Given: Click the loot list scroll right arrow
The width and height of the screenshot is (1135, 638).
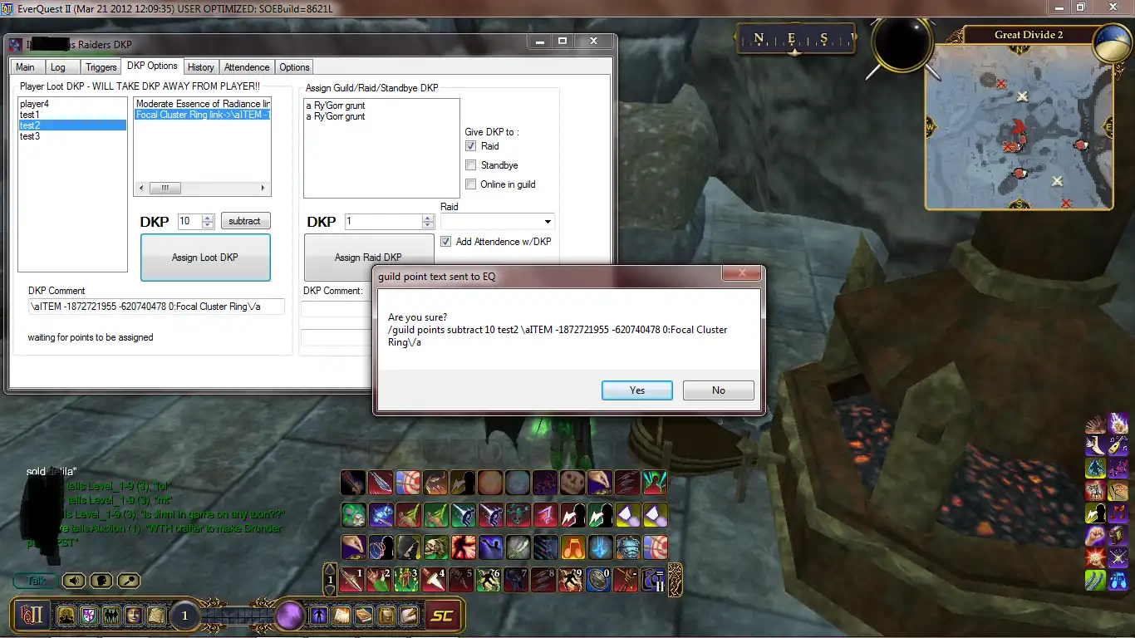Looking at the screenshot, I should (x=264, y=189).
